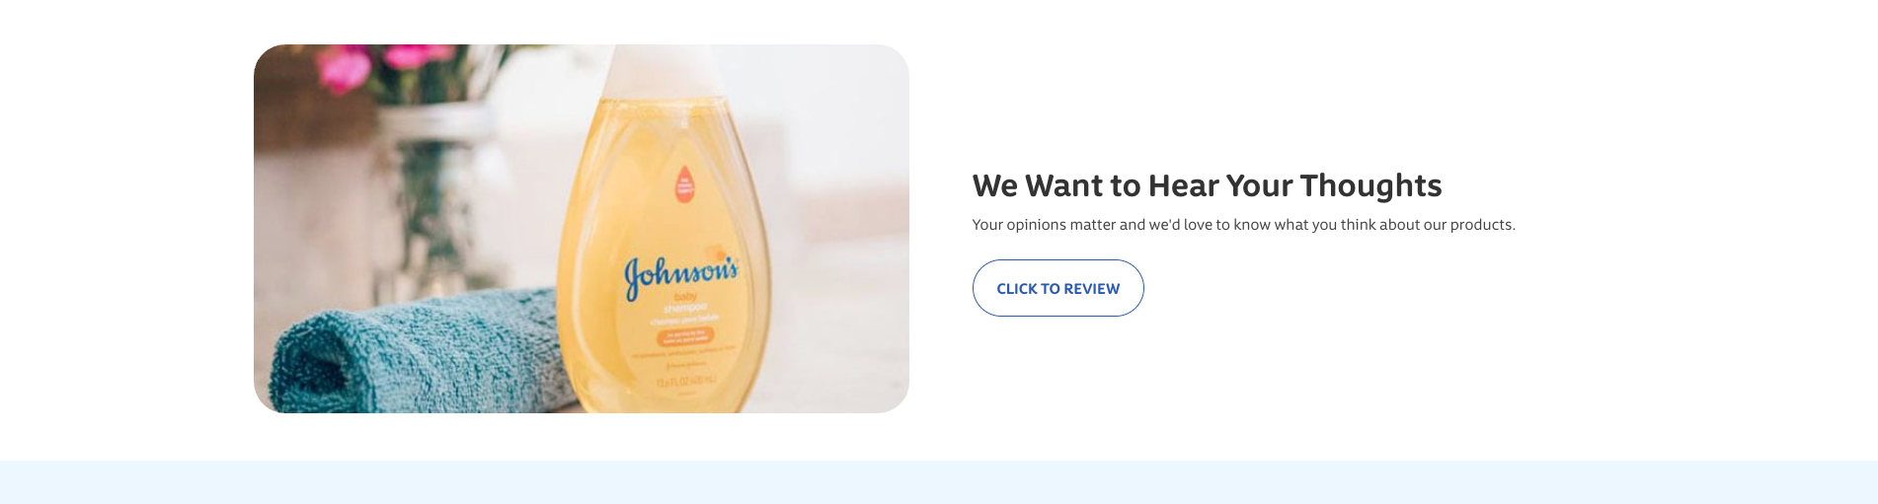Click the CLICK TO REVIEW button
The image size is (1878, 504).
point(1057,288)
